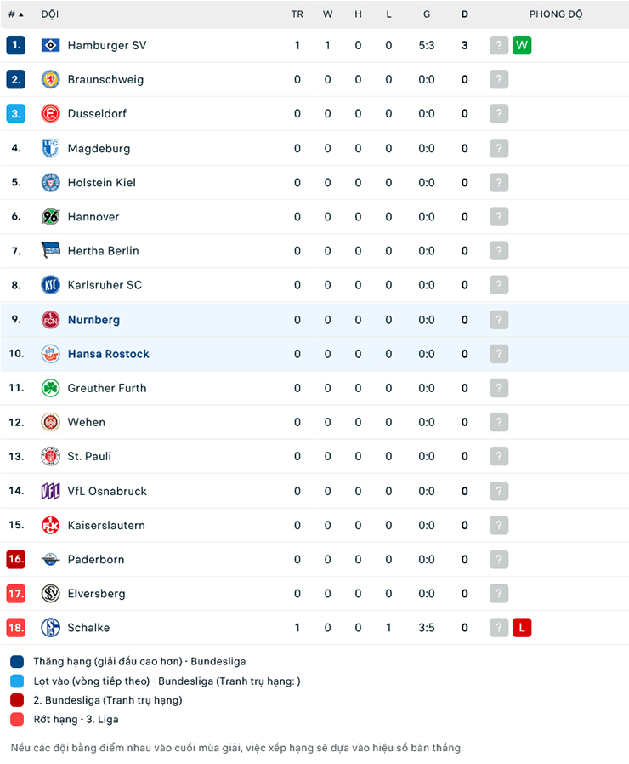Toggle the red L form badge for Schalke
The image size is (629, 764).
coord(521,628)
